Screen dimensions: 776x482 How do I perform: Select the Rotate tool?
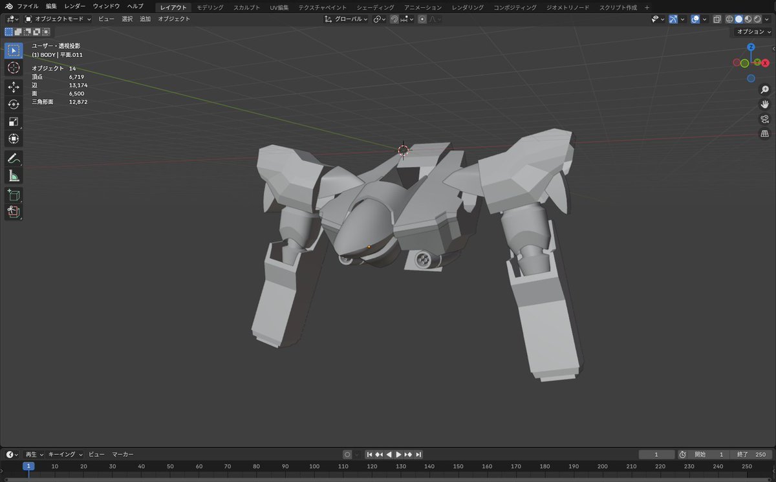click(13, 104)
